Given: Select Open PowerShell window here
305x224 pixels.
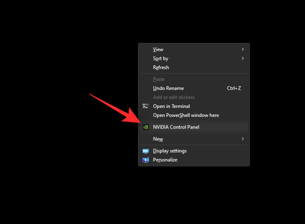Looking at the screenshot, I should (x=194, y=115).
